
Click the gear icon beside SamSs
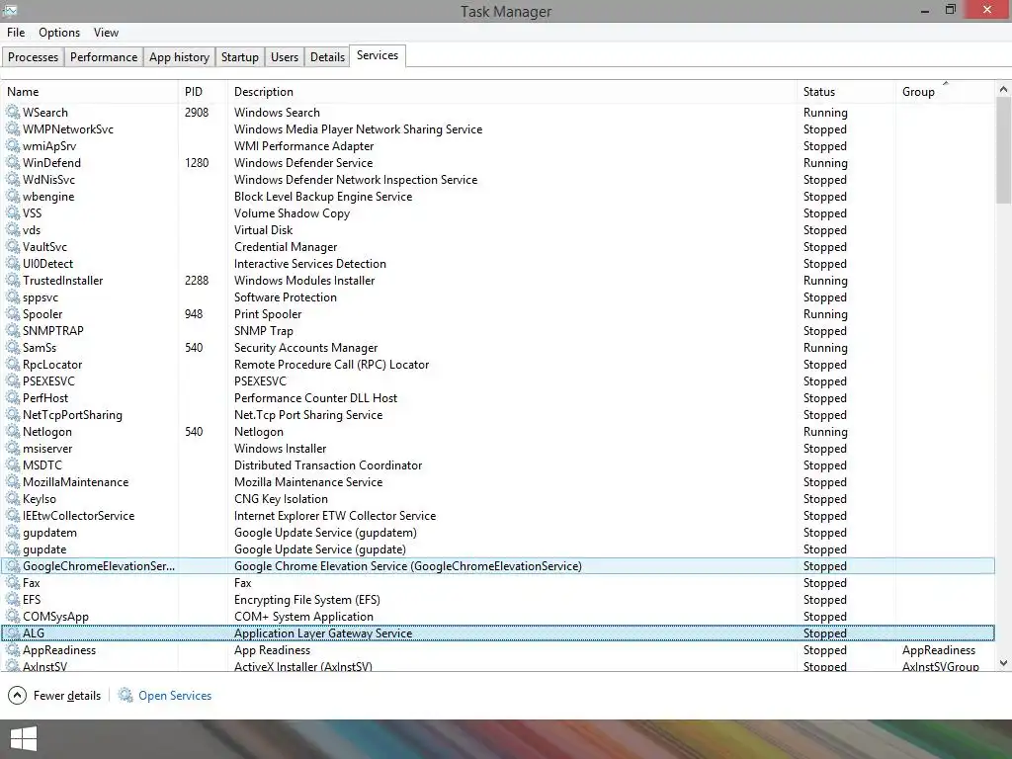(x=12, y=347)
